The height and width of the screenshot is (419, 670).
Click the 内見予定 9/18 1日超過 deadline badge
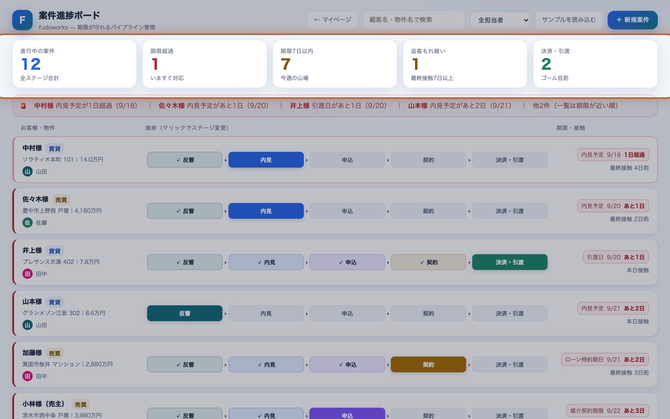point(613,155)
